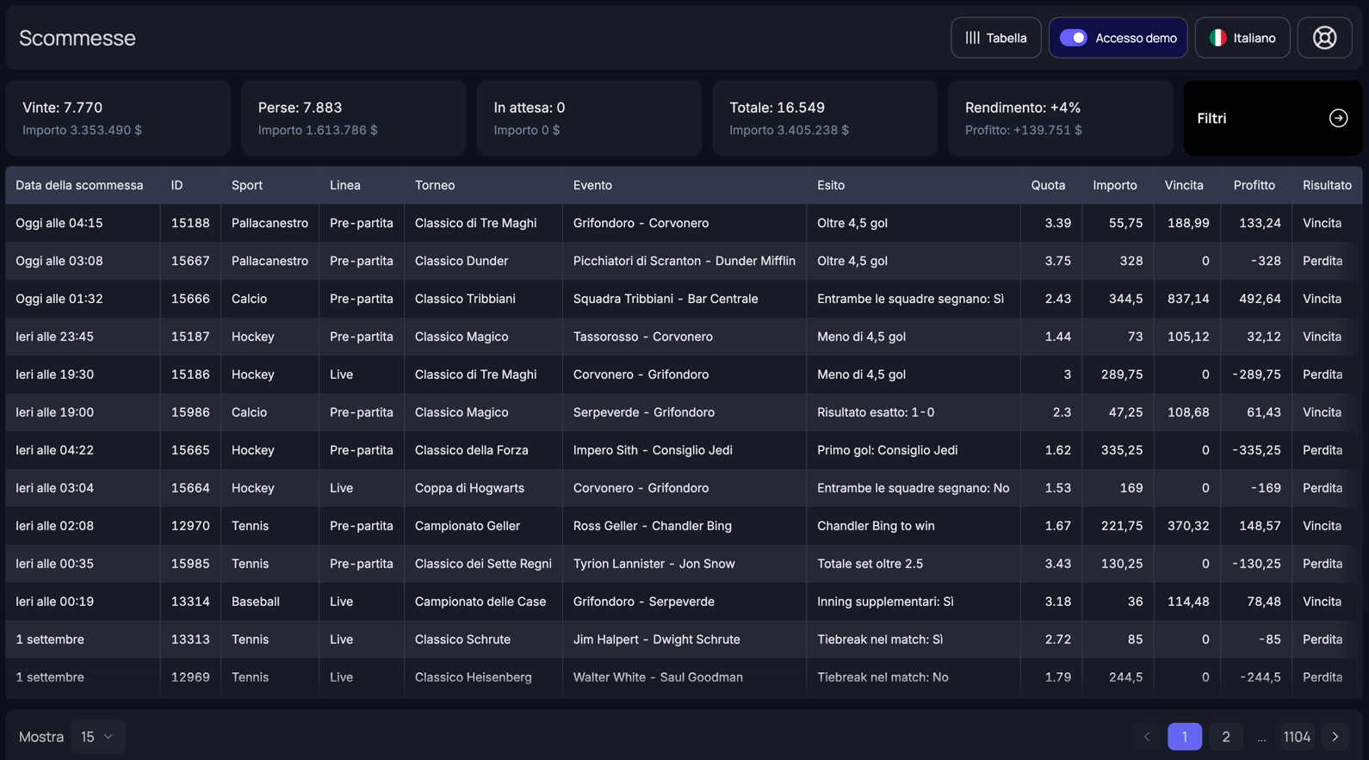Viewport: 1369px width, 760px height.
Task: Sort by Profitto column header
Action: (x=1254, y=185)
